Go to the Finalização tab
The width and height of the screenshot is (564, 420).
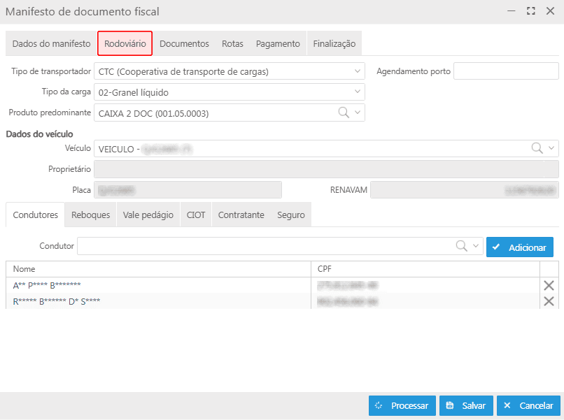coord(334,43)
